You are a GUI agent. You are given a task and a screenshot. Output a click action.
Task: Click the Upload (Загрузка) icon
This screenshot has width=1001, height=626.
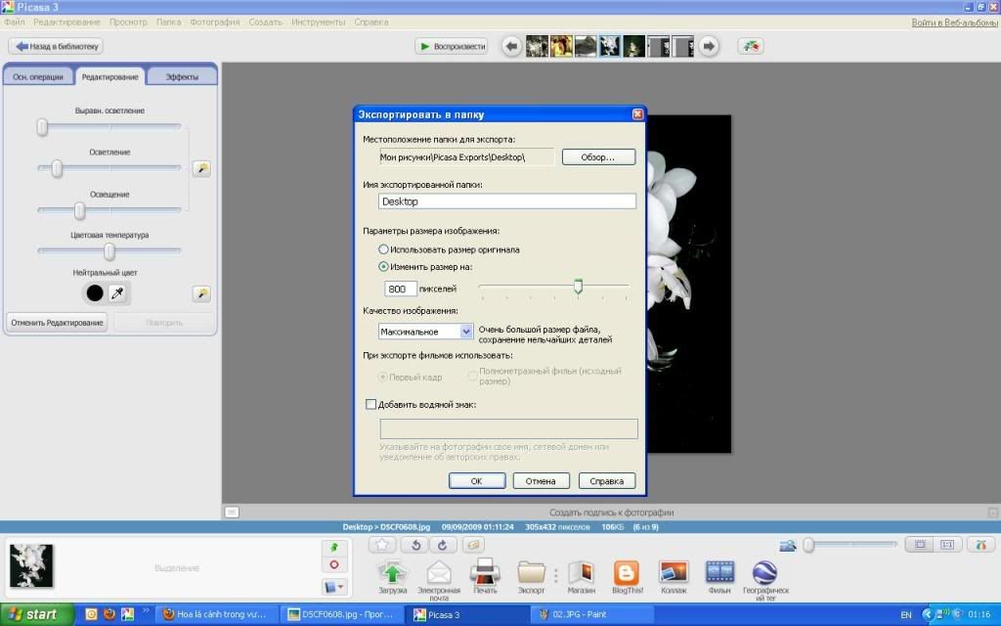click(392, 572)
